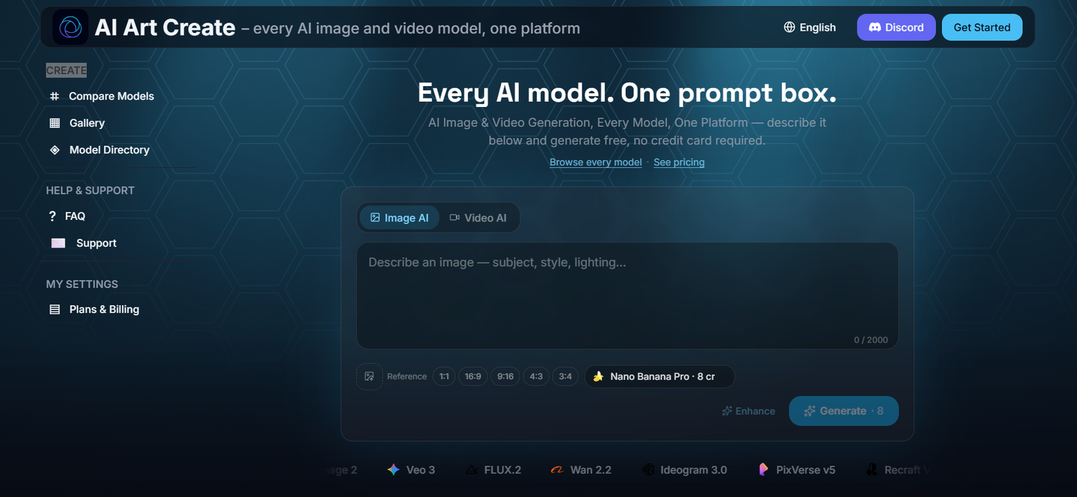Open the Nano Banana Pro model dropdown

[660, 377]
